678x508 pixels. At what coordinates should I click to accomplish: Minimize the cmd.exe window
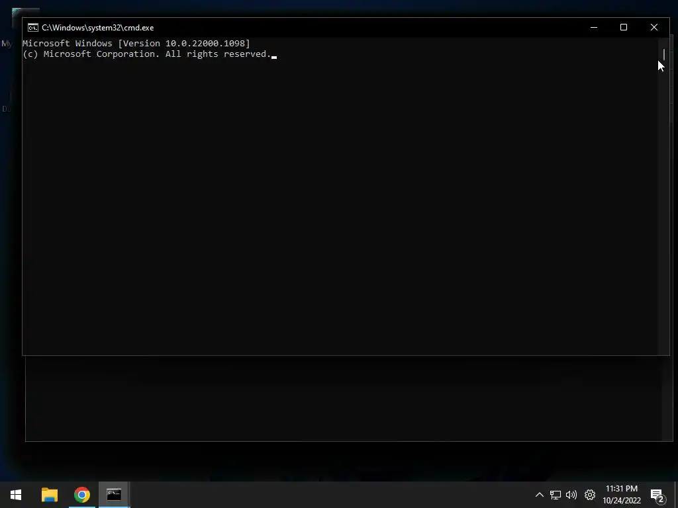coord(594,27)
